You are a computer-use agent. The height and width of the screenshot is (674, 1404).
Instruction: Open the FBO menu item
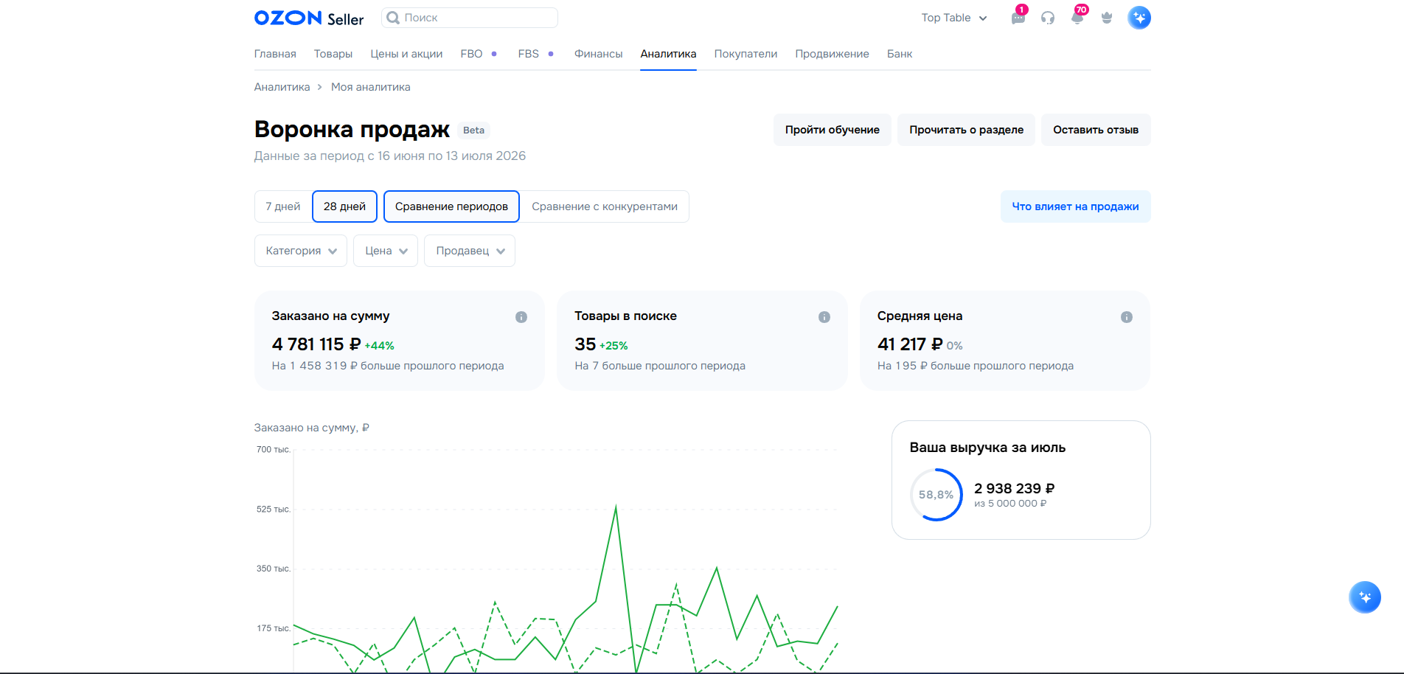(x=471, y=54)
